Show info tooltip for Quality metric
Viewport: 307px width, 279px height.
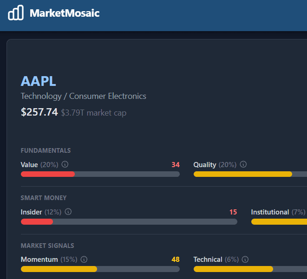click(x=243, y=164)
